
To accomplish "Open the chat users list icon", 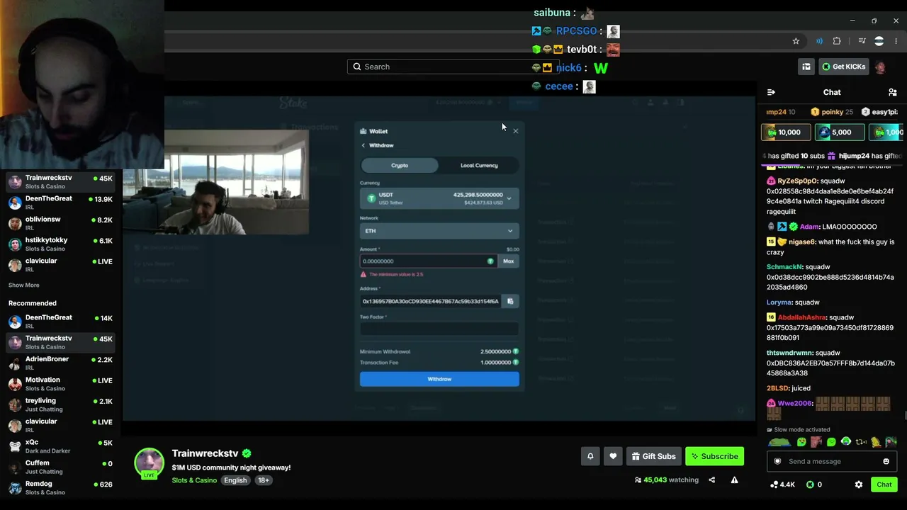I will 892,92.
